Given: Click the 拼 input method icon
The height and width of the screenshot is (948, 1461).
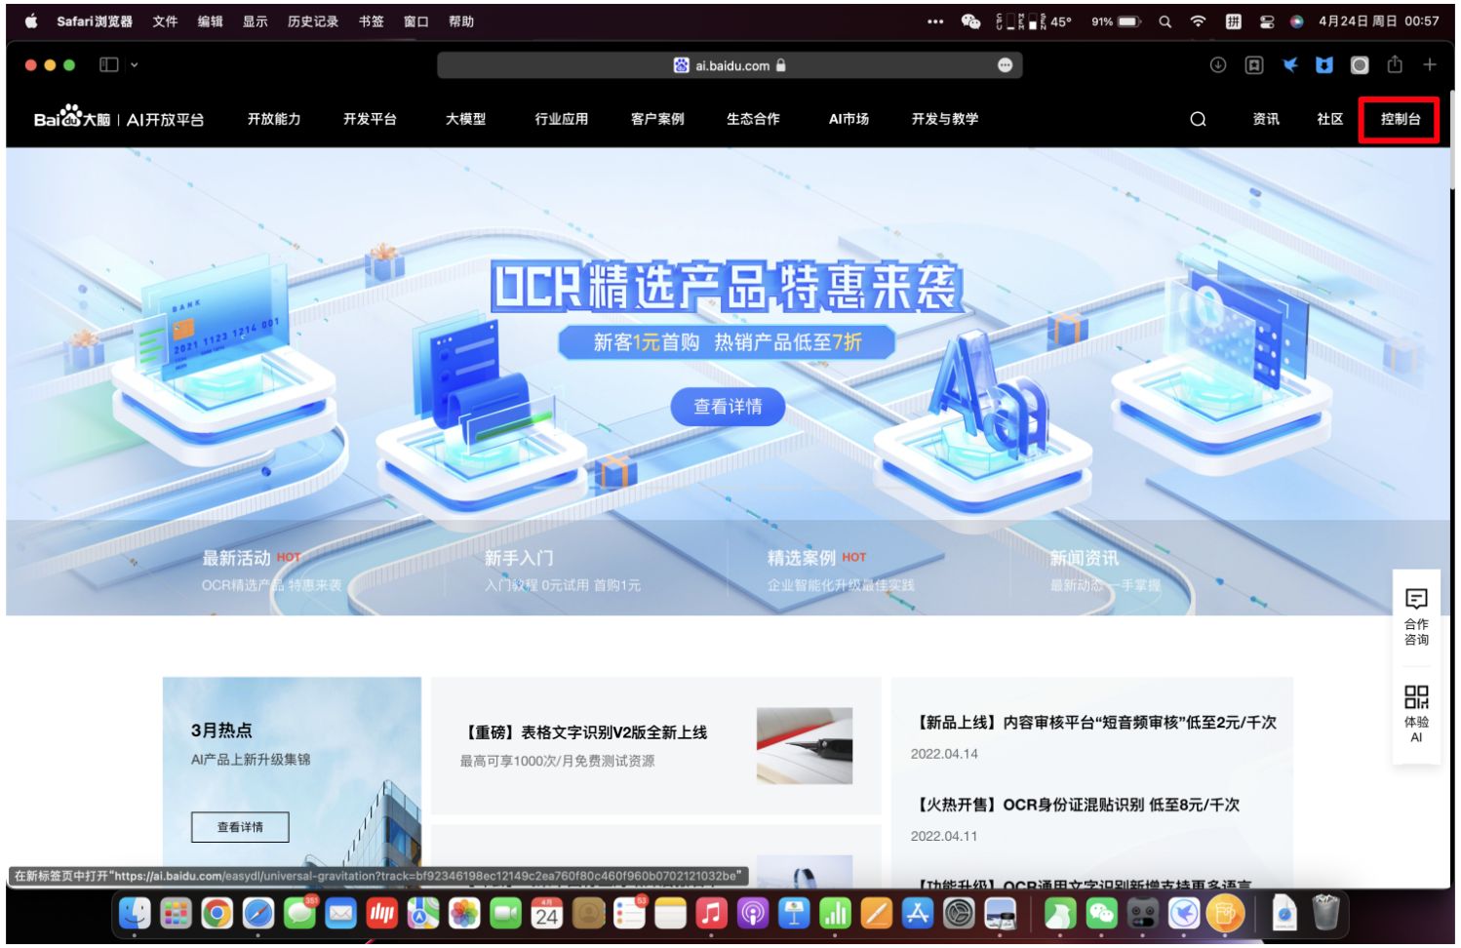Looking at the screenshot, I should tap(1234, 20).
